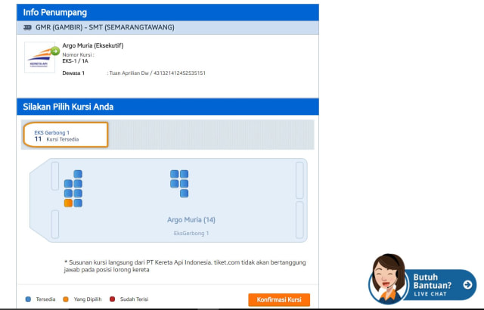Viewport: 484px width, 310px height.
Task: Click the Argo Muria (Eksekutif) train name
Action: 93,45
